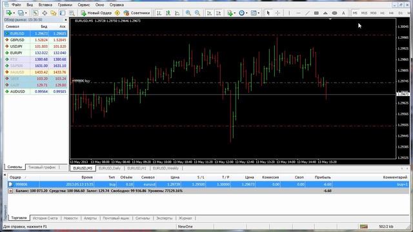Toggle the Market Watch window icon

point(35,13)
